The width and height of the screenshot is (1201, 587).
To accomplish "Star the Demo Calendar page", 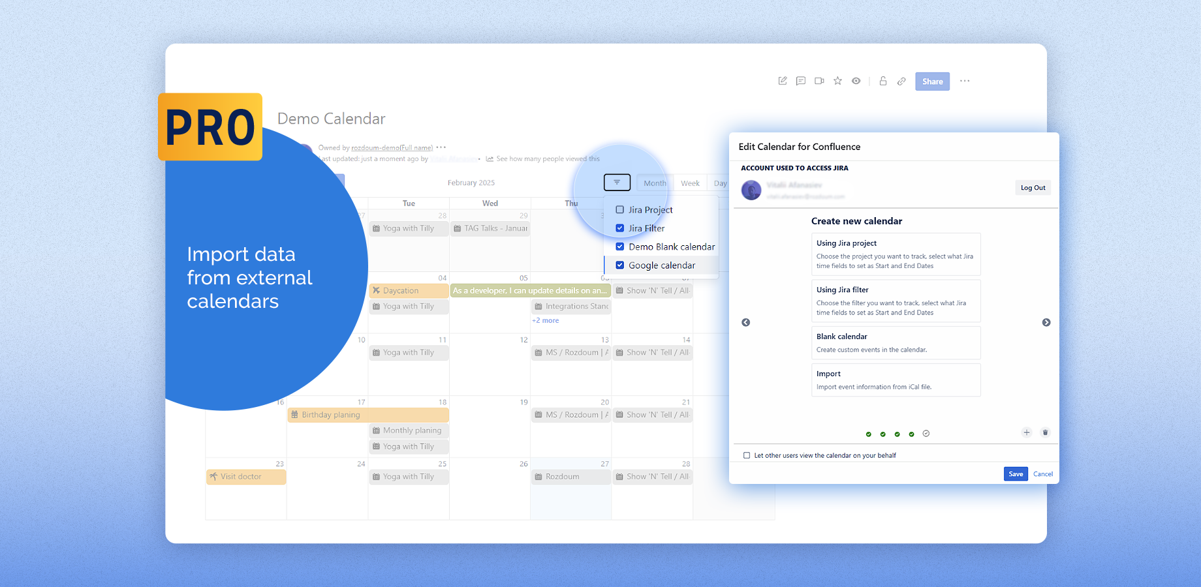I will click(837, 81).
